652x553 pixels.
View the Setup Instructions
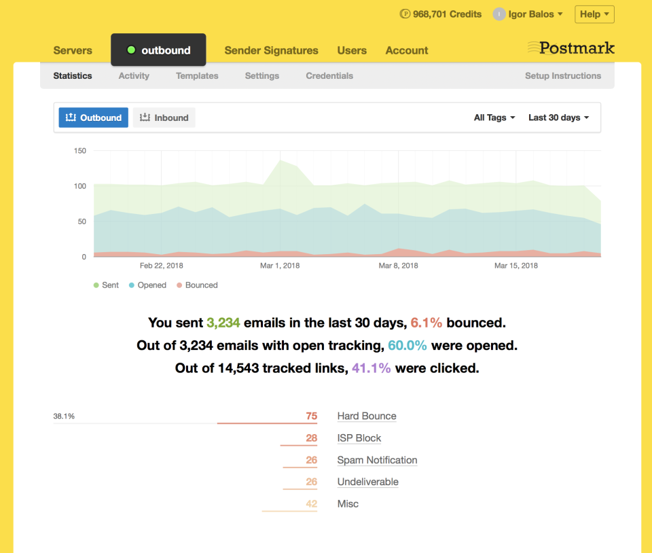point(562,75)
